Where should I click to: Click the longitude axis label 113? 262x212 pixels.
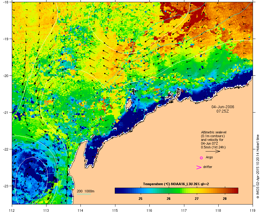(x=46, y=210)
